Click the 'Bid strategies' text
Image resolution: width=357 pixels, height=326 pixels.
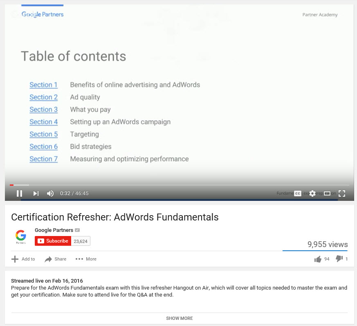(x=91, y=146)
